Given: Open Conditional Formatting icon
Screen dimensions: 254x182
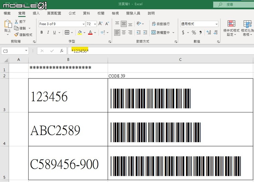Looking at the screenshot, I should tap(231, 24).
